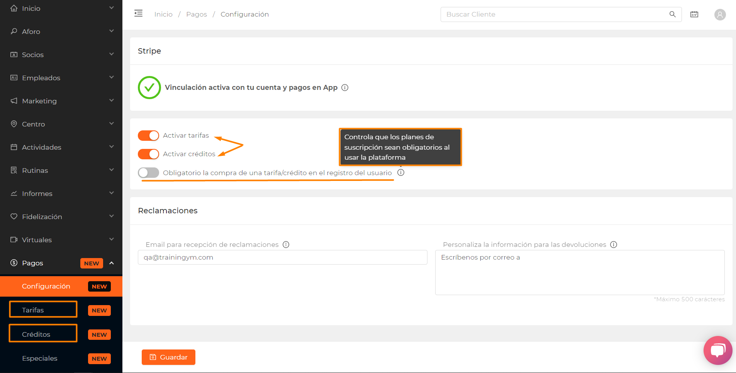Click info icon next to Email para recepción
Viewport: 736px width, 373px height.
(286, 245)
